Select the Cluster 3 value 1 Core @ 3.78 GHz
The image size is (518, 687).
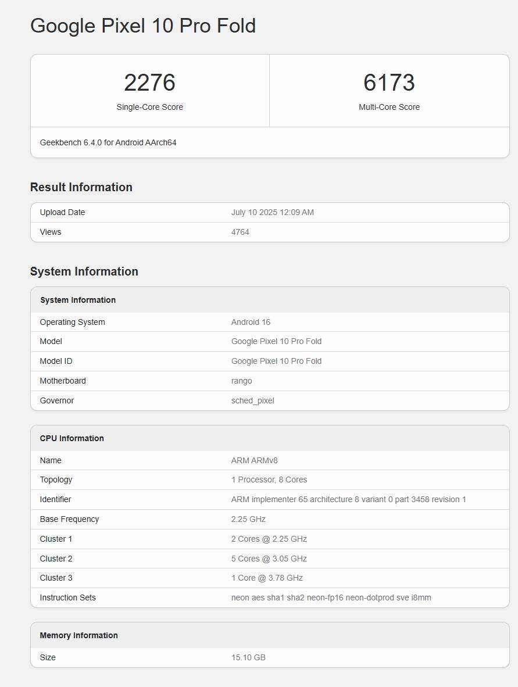coord(267,578)
